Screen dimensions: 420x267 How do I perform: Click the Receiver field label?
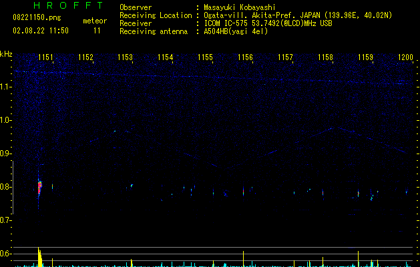(136, 23)
